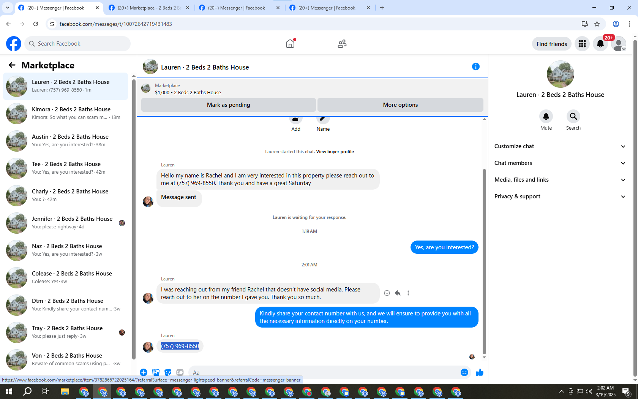
Task: Open more options for Lauren's message
Action: 408,293
